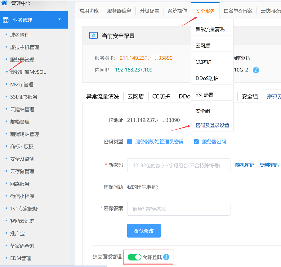
Task: Click the 业务管理 calendar grid icon
Action: coord(6,20)
